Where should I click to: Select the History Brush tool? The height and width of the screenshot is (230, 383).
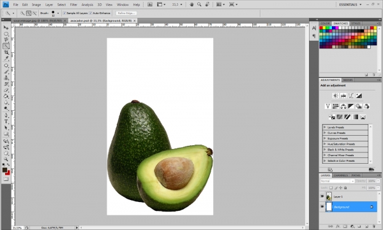(x=6, y=84)
